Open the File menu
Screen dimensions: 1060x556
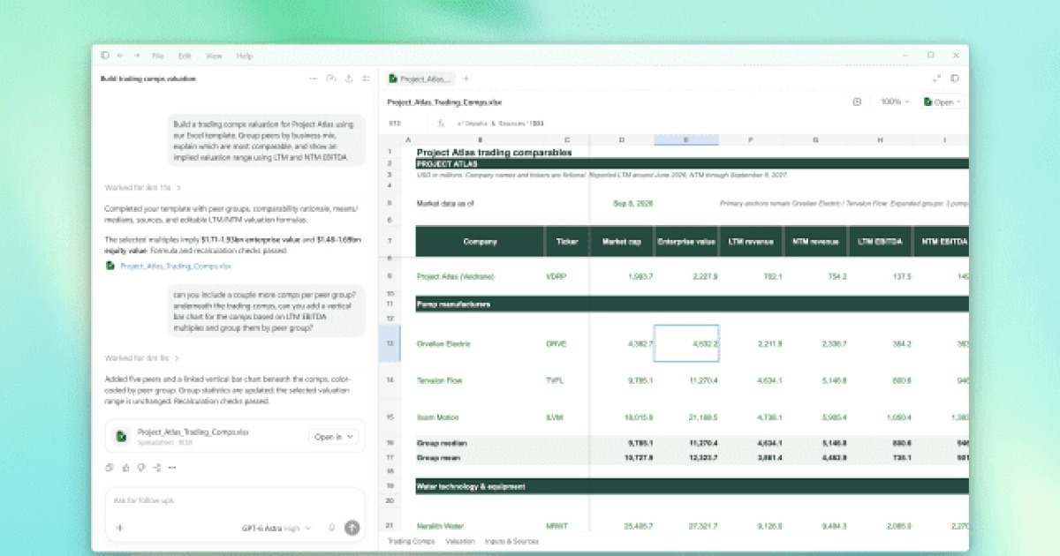pos(158,56)
